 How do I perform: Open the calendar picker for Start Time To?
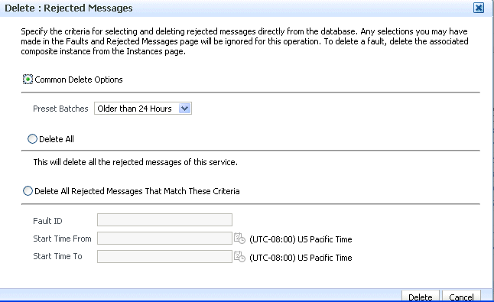[x=239, y=256]
